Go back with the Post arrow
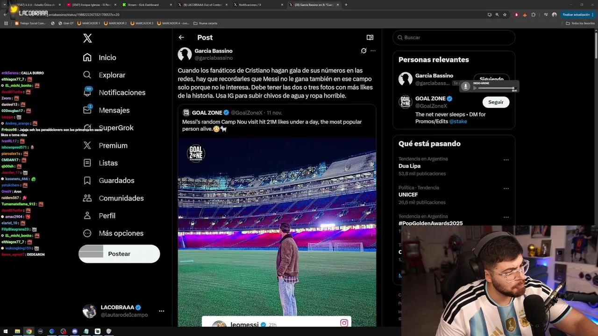The image size is (598, 336). pyautogui.click(x=181, y=37)
